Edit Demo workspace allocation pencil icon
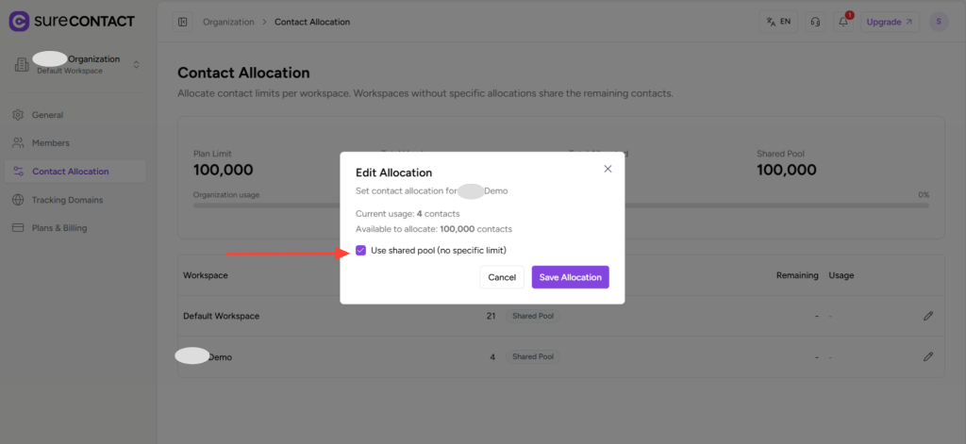Image resolution: width=966 pixels, height=444 pixels. pos(928,357)
